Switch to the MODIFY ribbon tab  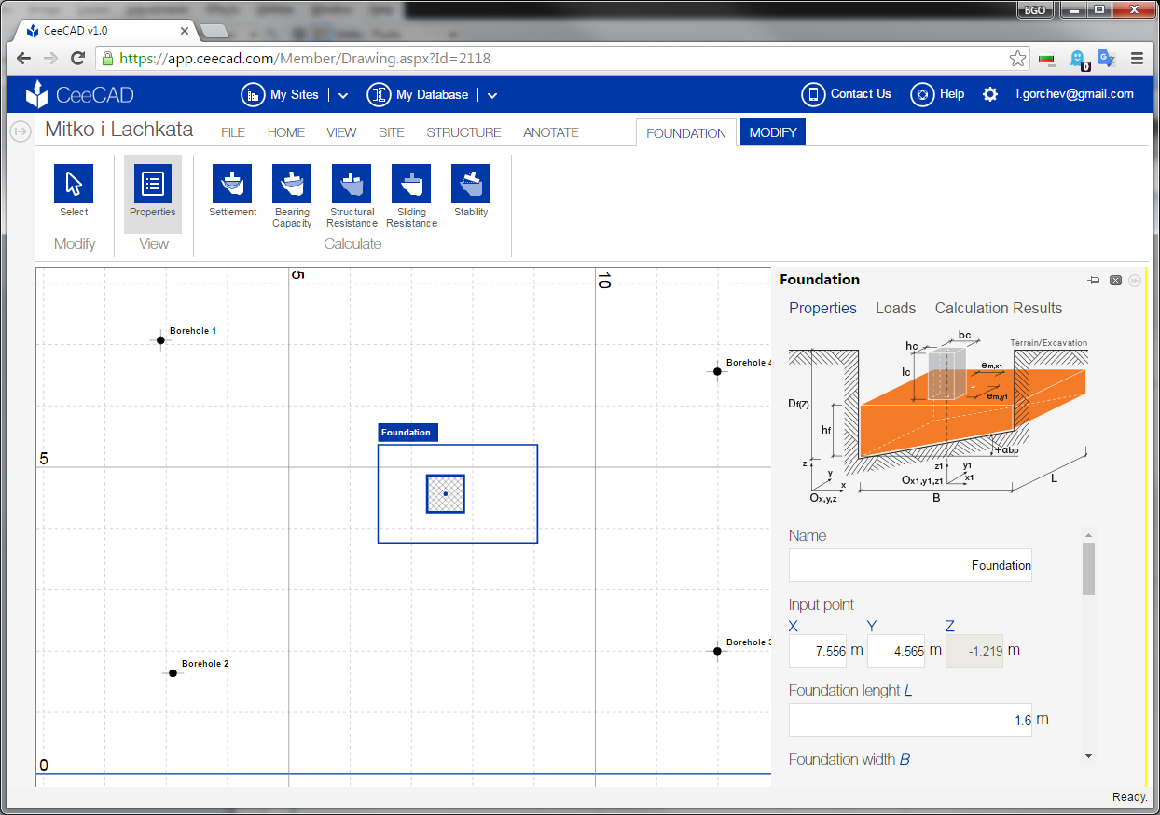[773, 132]
